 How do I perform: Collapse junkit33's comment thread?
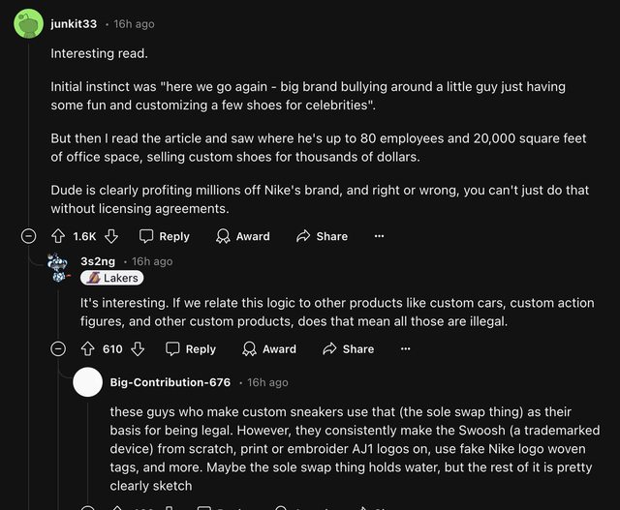point(29,236)
